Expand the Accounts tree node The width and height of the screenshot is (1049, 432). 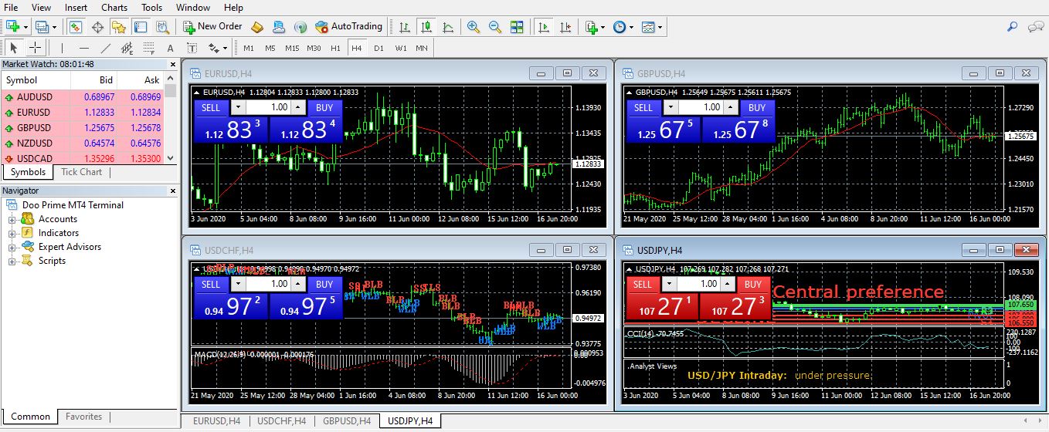12,220
